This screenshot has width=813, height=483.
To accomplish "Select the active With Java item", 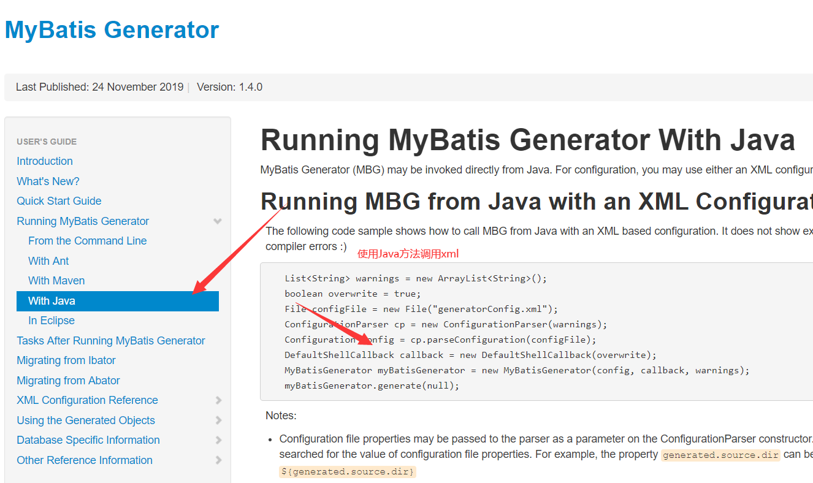I will tap(118, 301).
